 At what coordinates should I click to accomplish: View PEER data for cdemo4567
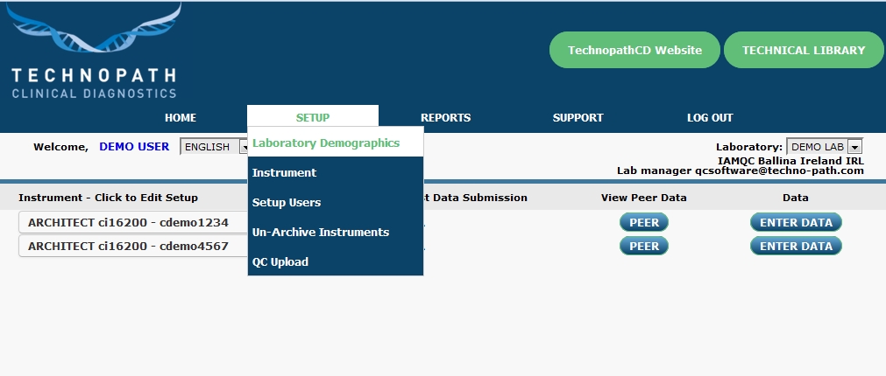tap(644, 246)
